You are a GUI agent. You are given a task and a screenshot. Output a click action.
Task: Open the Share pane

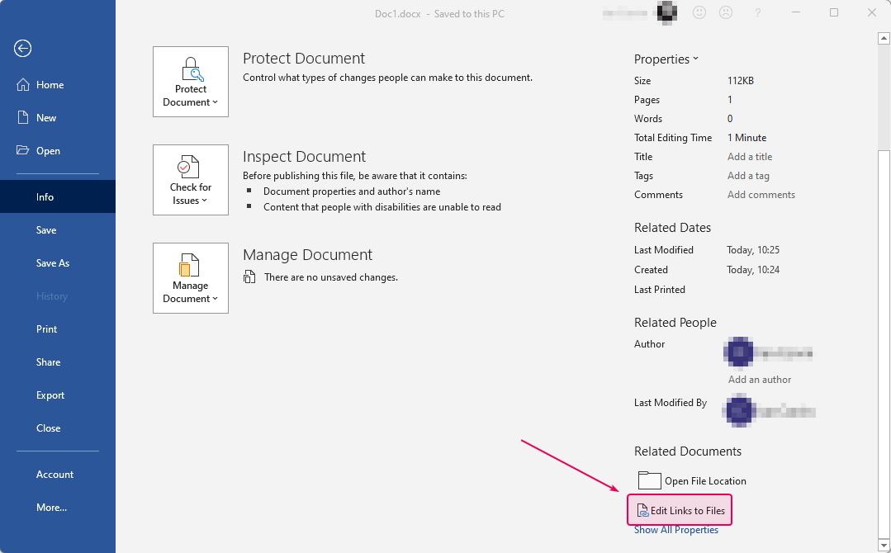48,362
